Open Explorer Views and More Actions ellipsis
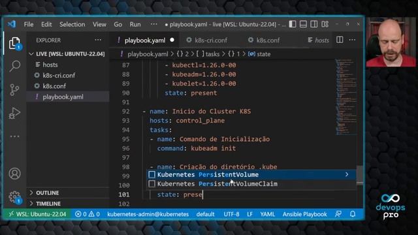 [x=98, y=40]
